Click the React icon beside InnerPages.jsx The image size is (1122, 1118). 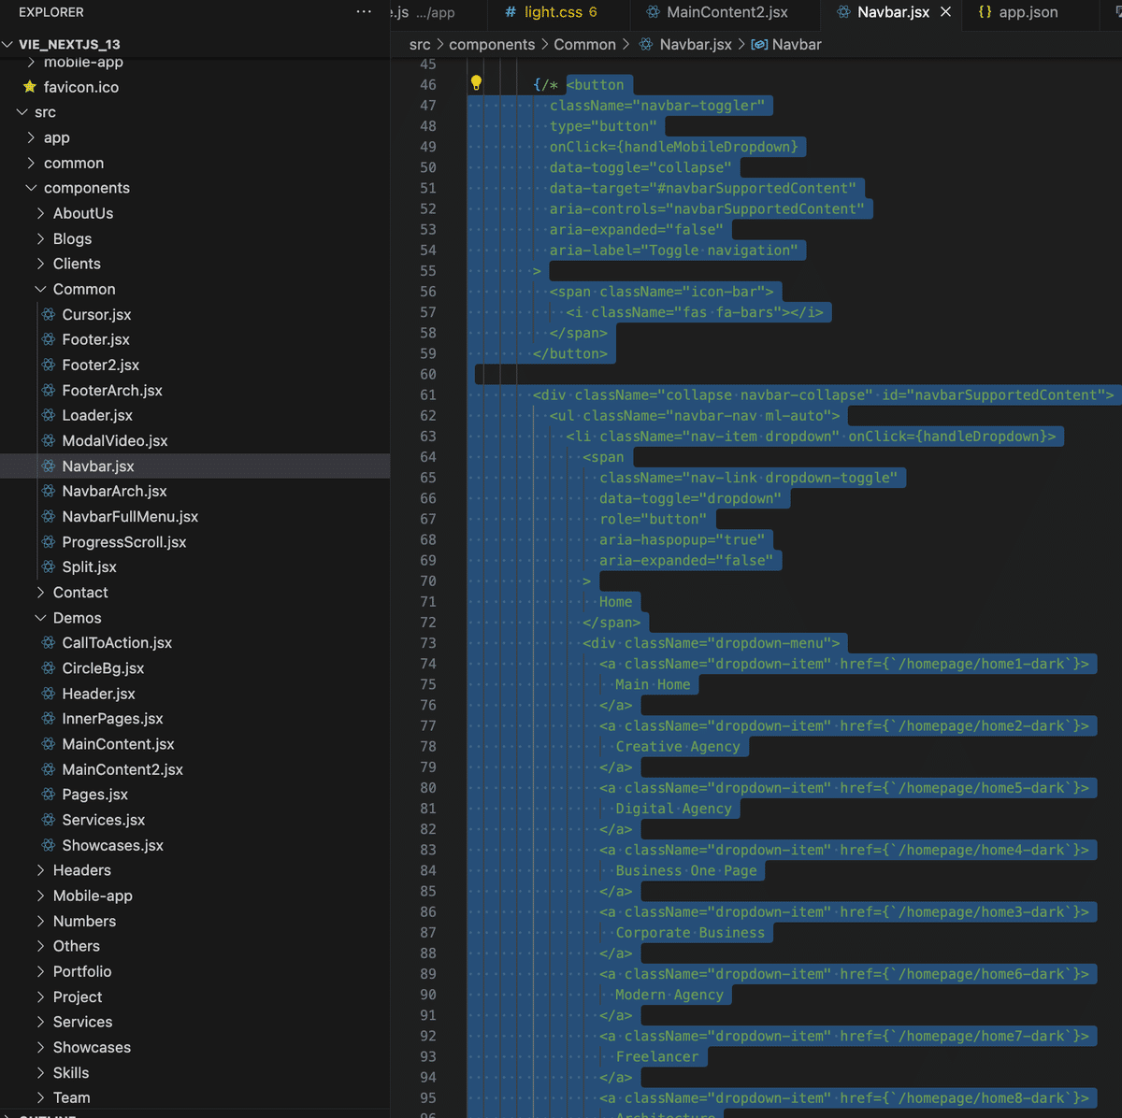pyautogui.click(x=49, y=718)
